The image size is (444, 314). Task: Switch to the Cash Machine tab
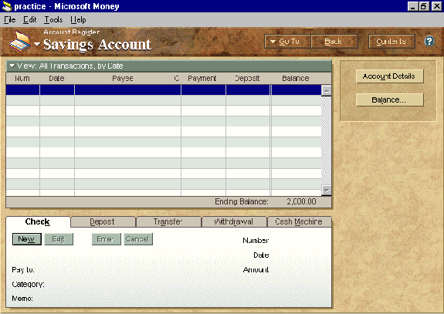click(x=299, y=221)
